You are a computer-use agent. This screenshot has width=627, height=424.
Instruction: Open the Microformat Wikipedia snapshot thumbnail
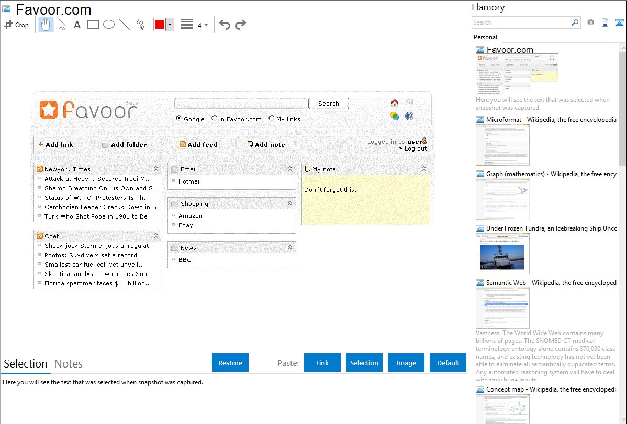tap(502, 145)
